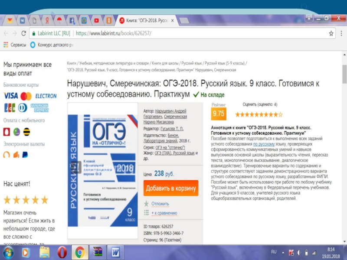Screen dimensions: 347x260
Task: Click the Windows Start button
Action: coord(8,252)
